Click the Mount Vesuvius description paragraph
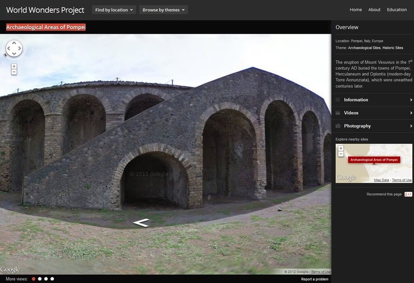This screenshot has height=283, width=414. coord(374,74)
